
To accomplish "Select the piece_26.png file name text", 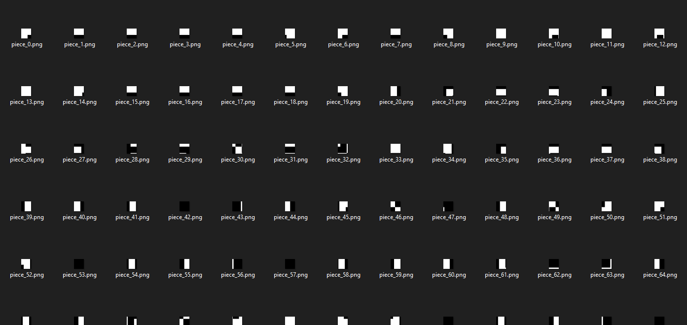I will coord(27,160).
